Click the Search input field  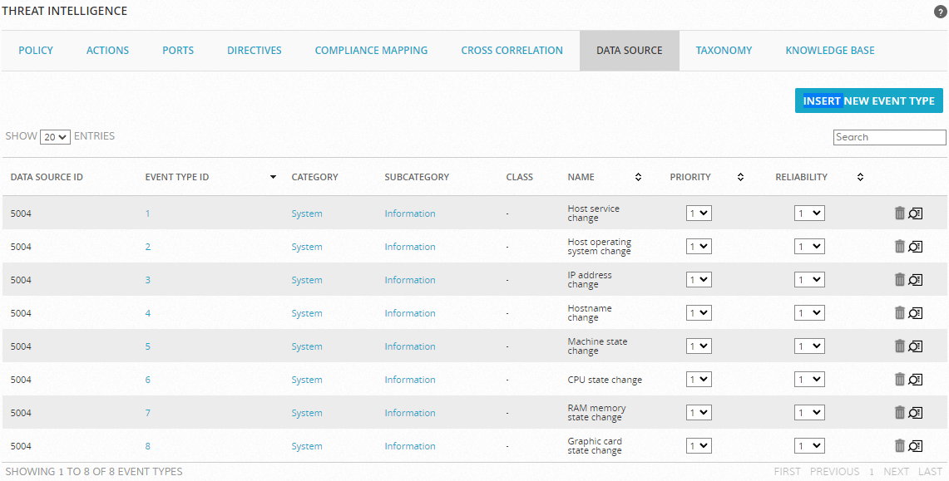coord(889,137)
